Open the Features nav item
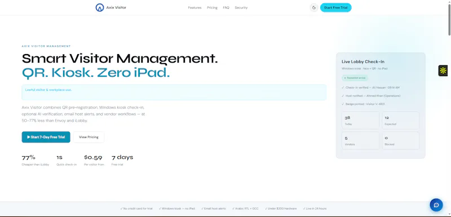 pyautogui.click(x=194, y=8)
